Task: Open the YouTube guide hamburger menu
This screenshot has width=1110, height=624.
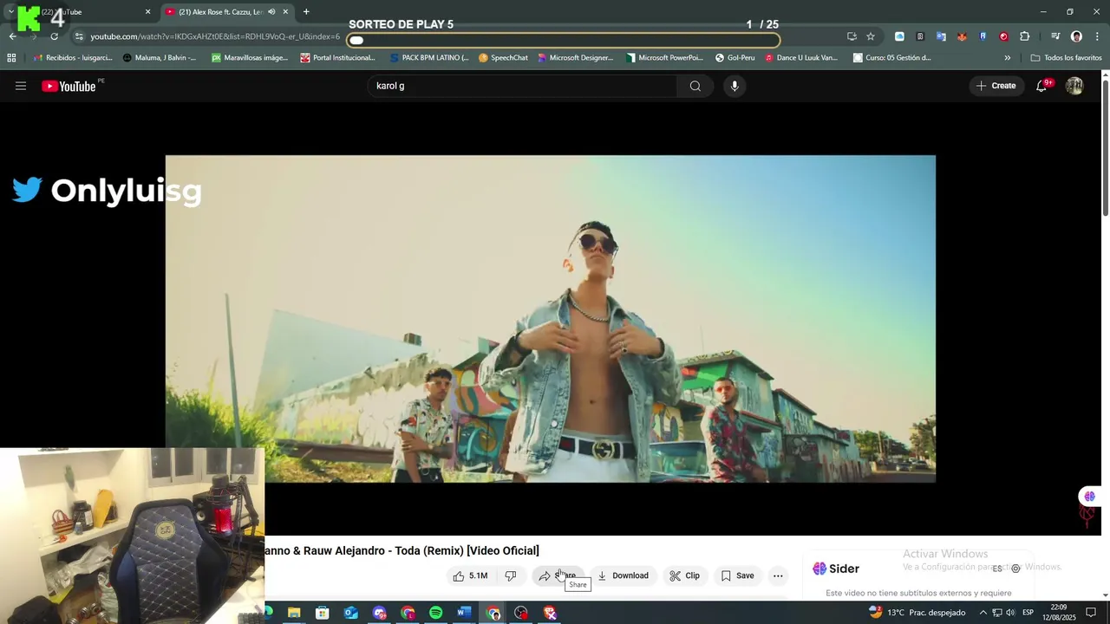Action: coord(21,86)
